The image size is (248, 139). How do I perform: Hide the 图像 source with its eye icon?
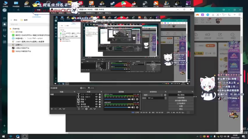(x=96, y=102)
